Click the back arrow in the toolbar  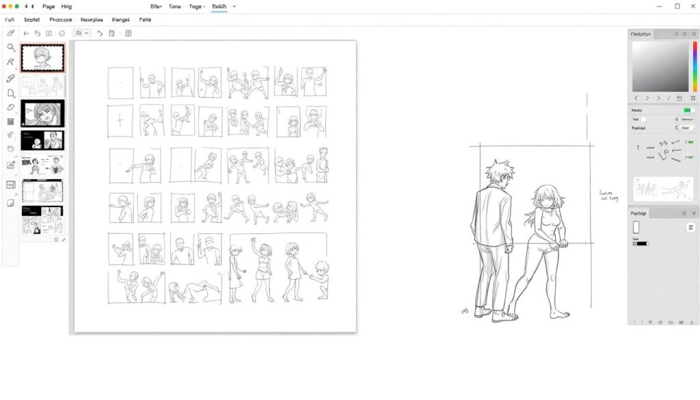[27, 33]
